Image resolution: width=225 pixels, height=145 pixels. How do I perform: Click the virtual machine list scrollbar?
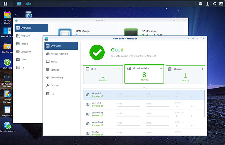pyautogui.click(x=204, y=104)
